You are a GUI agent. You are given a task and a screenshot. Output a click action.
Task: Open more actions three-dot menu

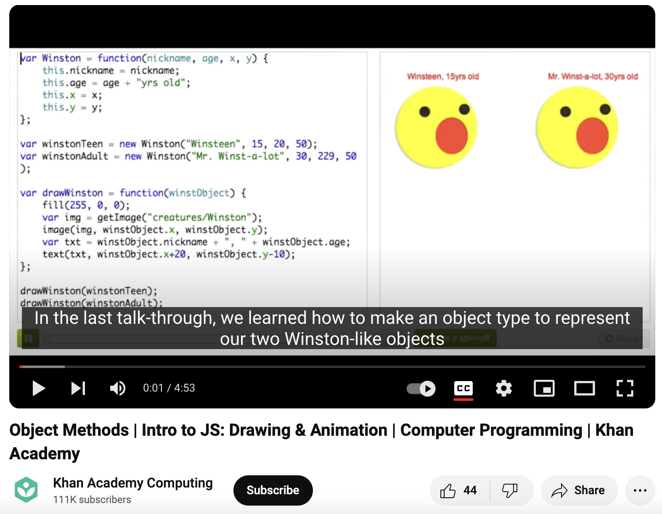tap(640, 490)
